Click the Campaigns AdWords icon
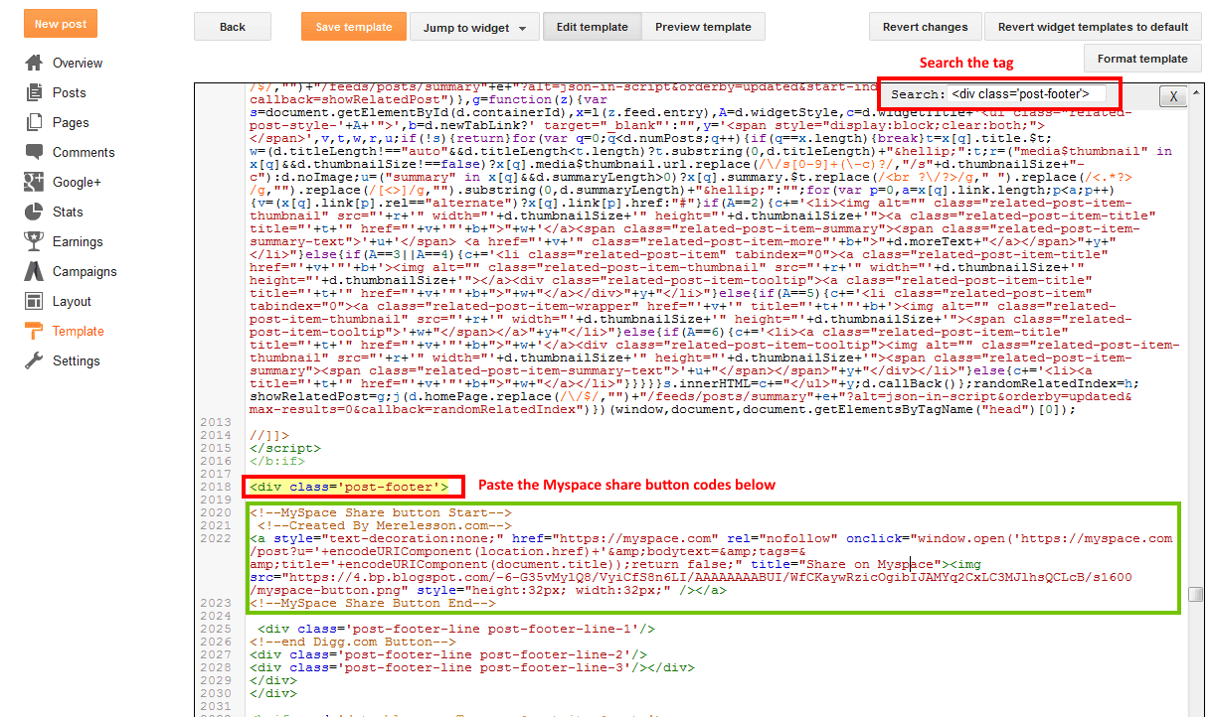This screenshot has width=1213, height=717. click(x=34, y=271)
